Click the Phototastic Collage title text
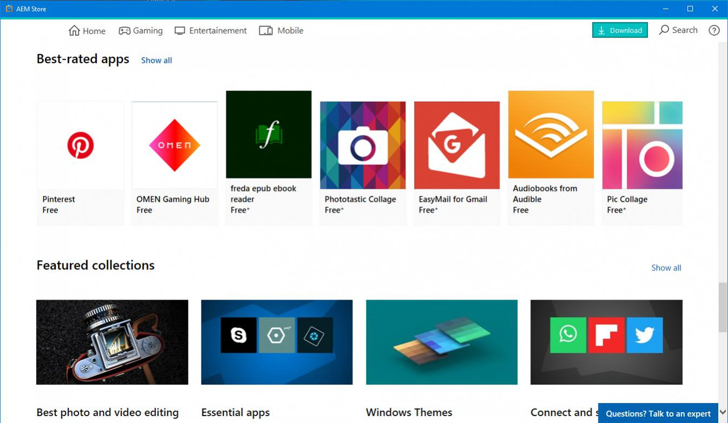This screenshot has width=728, height=423. coord(360,199)
